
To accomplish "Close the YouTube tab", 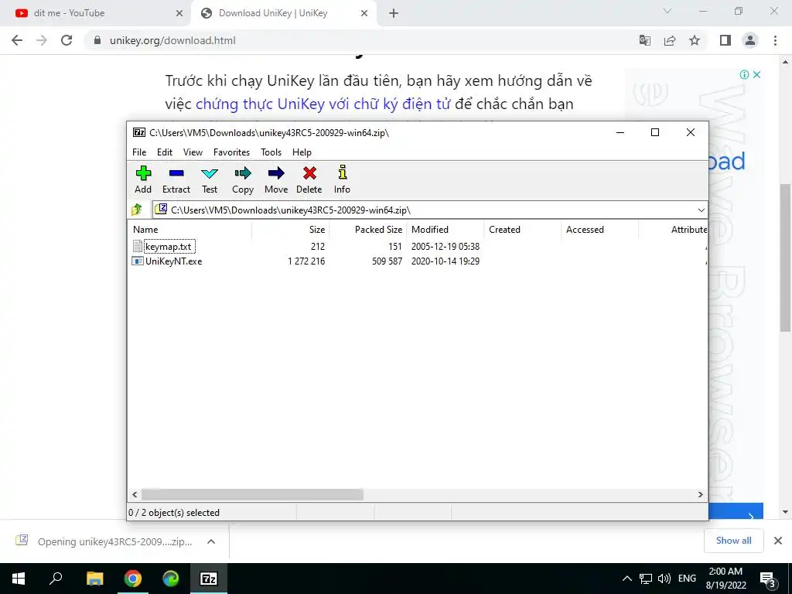I will pyautogui.click(x=179, y=13).
